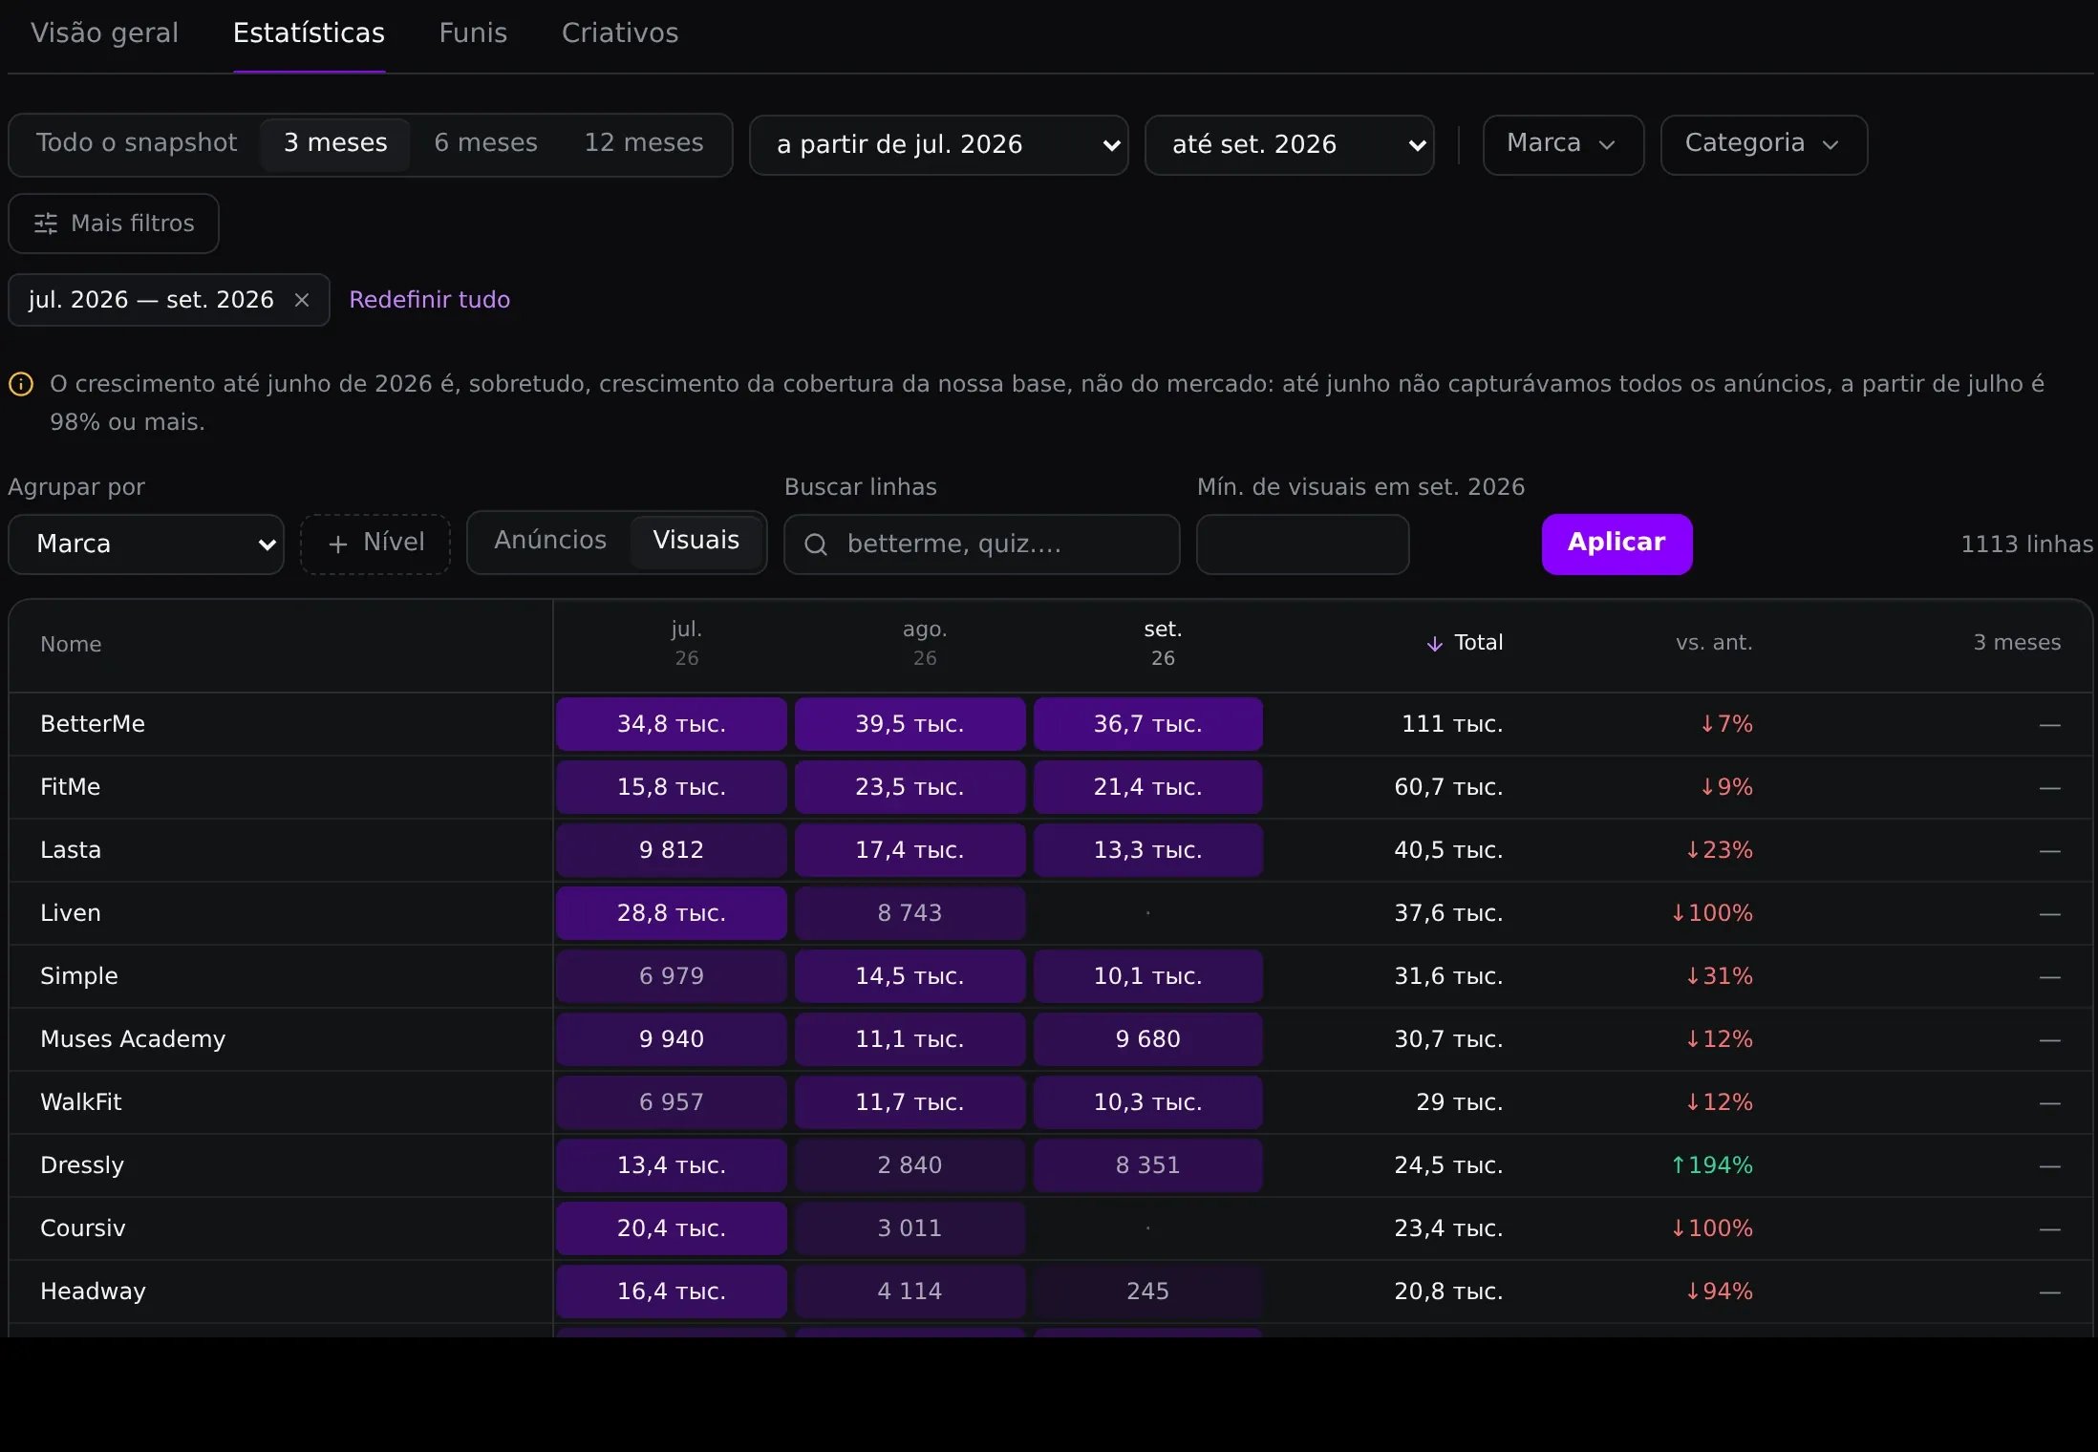
Task: Click the search magnifier icon in Buscar linhas
Action: coord(816,544)
